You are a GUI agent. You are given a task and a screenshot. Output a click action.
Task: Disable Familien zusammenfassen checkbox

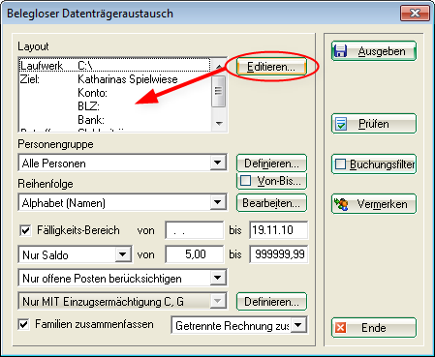click(x=24, y=324)
